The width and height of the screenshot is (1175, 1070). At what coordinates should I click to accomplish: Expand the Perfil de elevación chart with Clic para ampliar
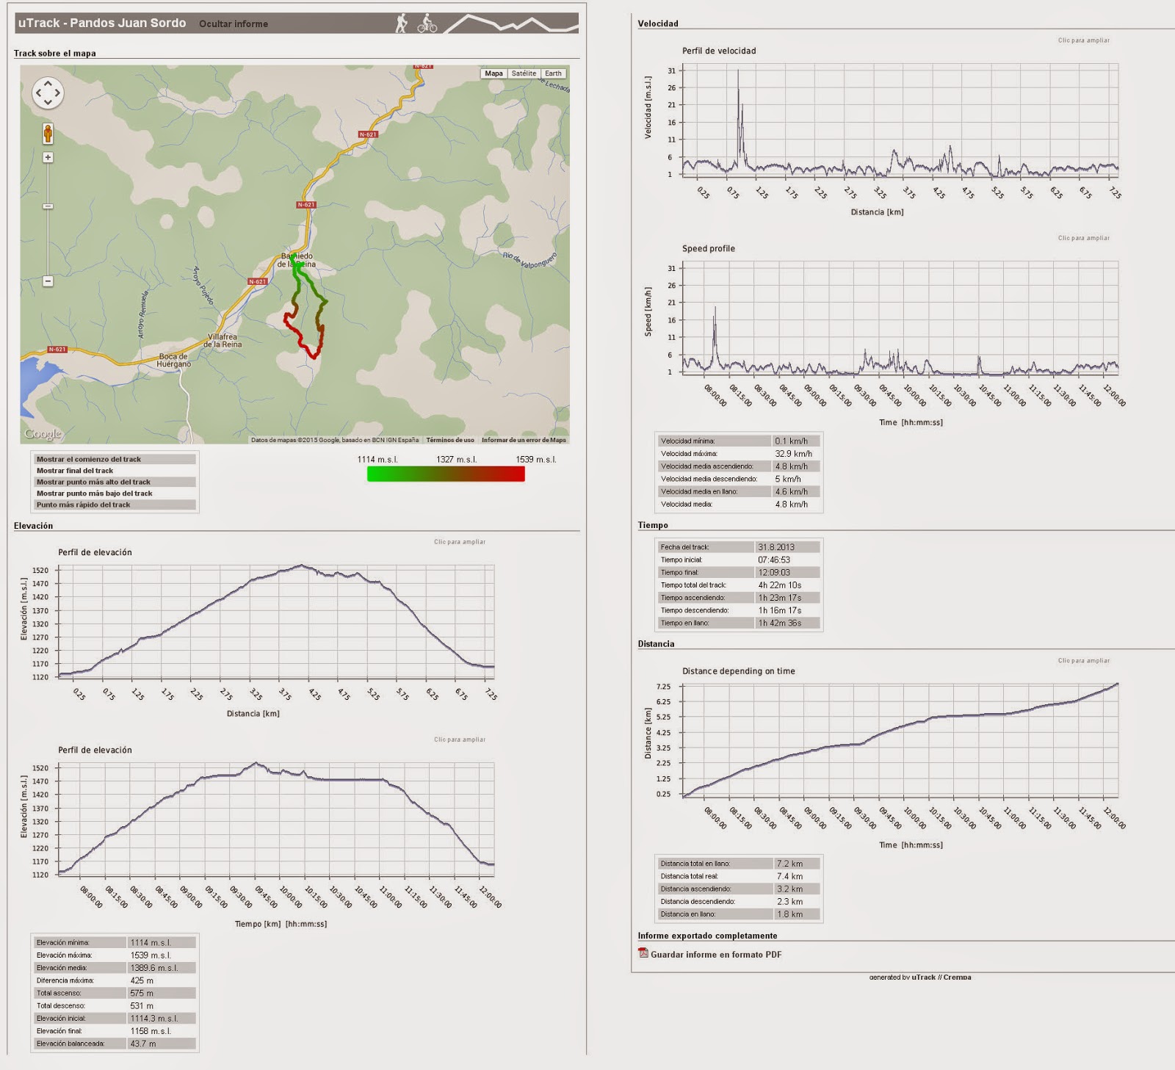[x=460, y=543]
